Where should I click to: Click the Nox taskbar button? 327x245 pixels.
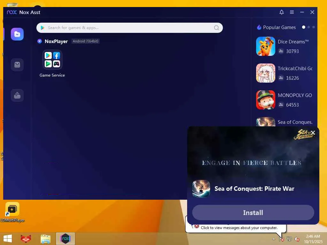click(65, 239)
